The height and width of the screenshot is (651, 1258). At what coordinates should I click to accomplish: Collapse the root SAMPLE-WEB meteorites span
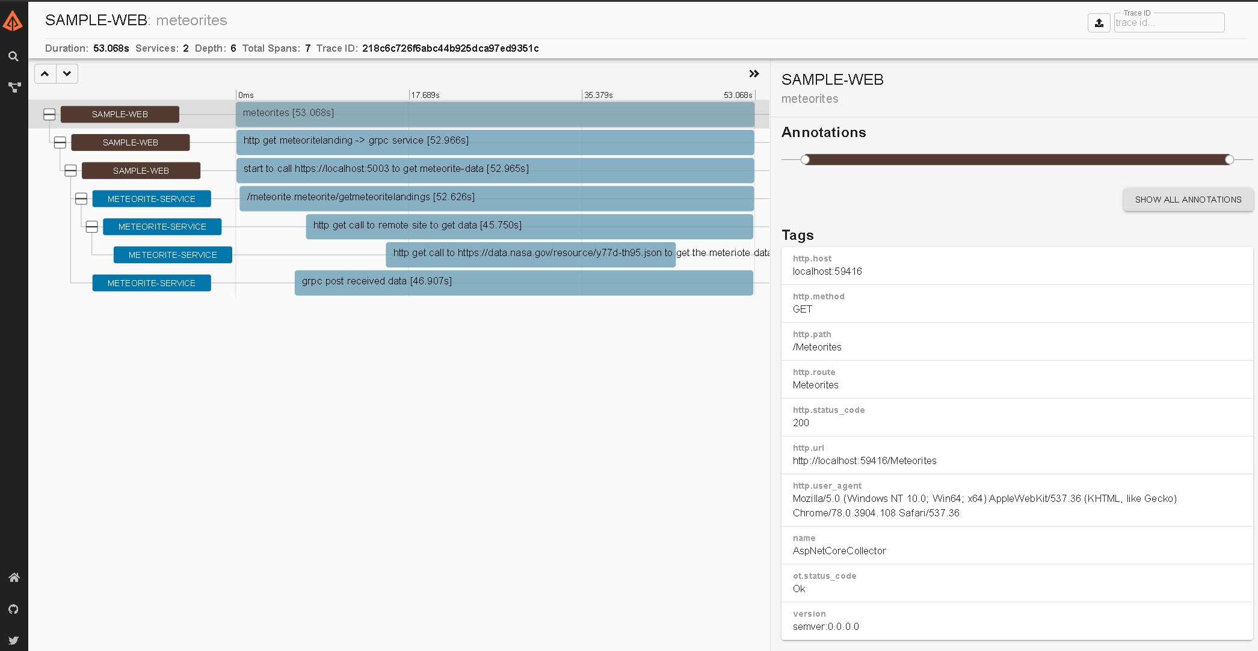point(49,114)
